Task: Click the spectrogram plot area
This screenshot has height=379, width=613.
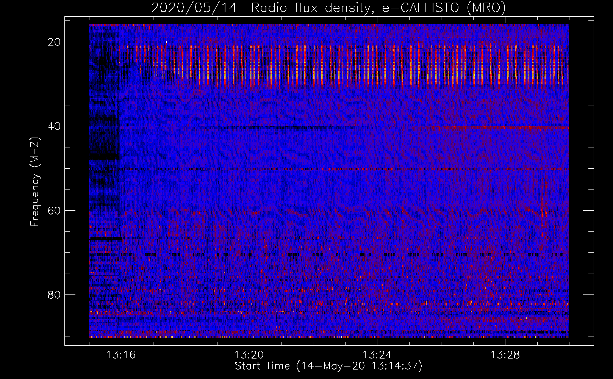Action: [x=329, y=181]
